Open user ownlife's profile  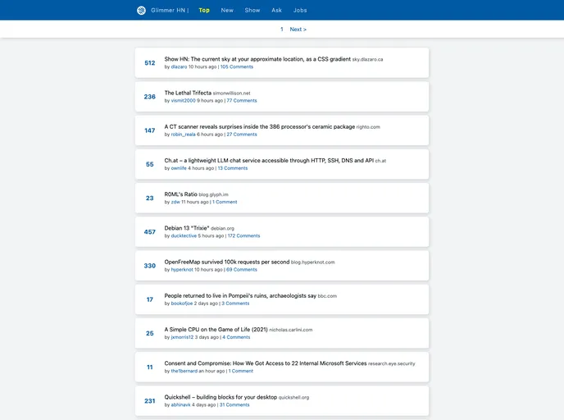tap(179, 168)
